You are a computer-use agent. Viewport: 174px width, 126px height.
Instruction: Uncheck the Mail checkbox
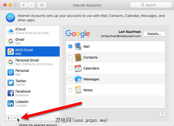pos(70,46)
